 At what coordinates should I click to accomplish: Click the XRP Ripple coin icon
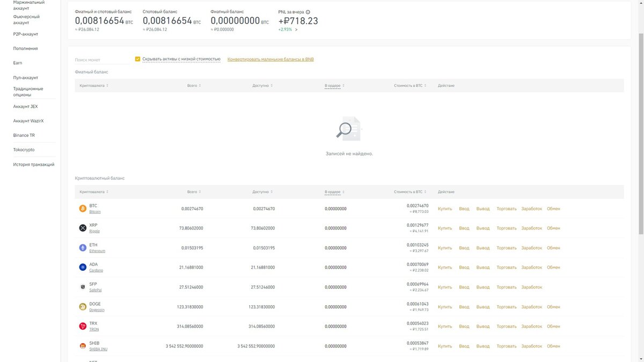pos(83,228)
